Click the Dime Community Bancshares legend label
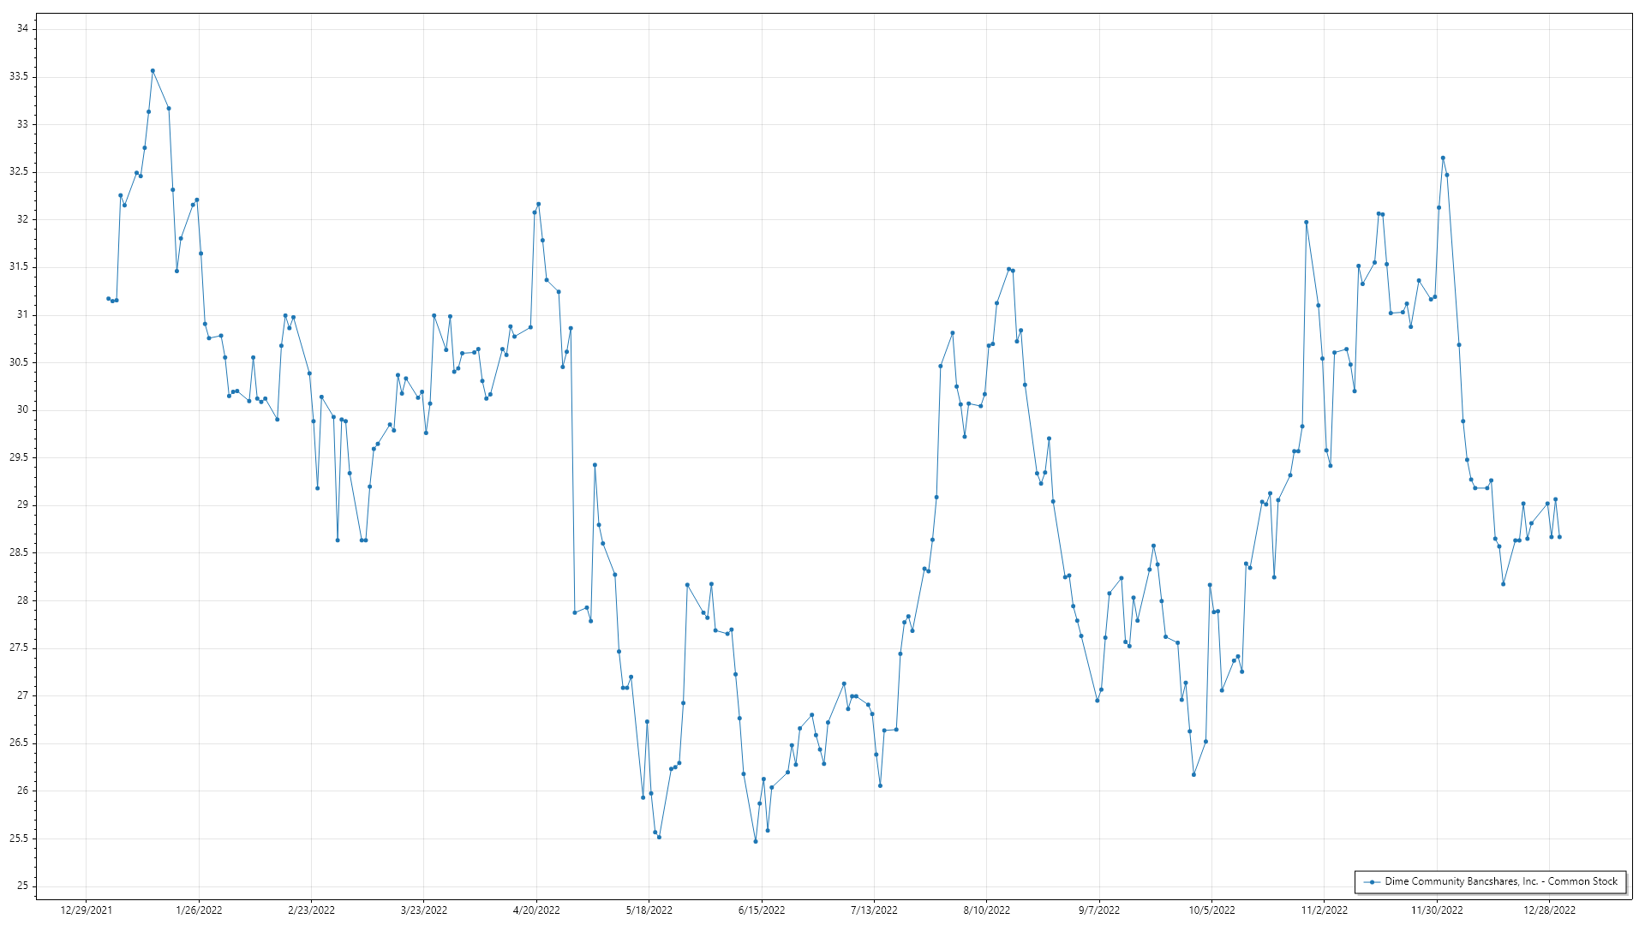Screen dimensions: 1645x925 1501,881
